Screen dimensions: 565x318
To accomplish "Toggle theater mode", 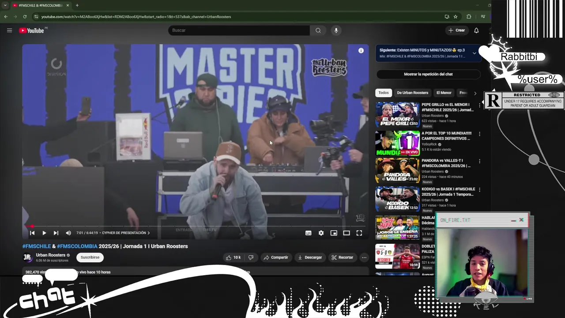I will [347, 233].
